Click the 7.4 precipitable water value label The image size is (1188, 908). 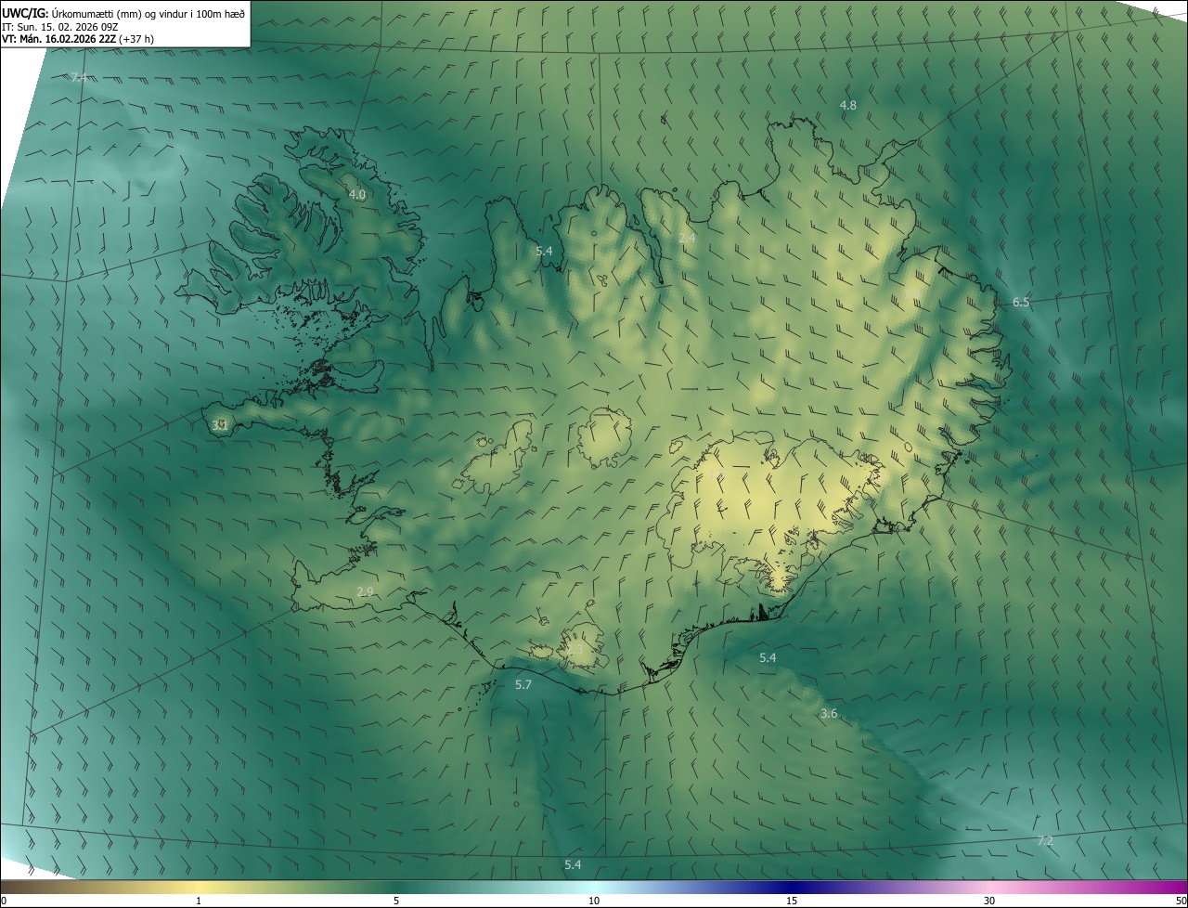click(79, 77)
